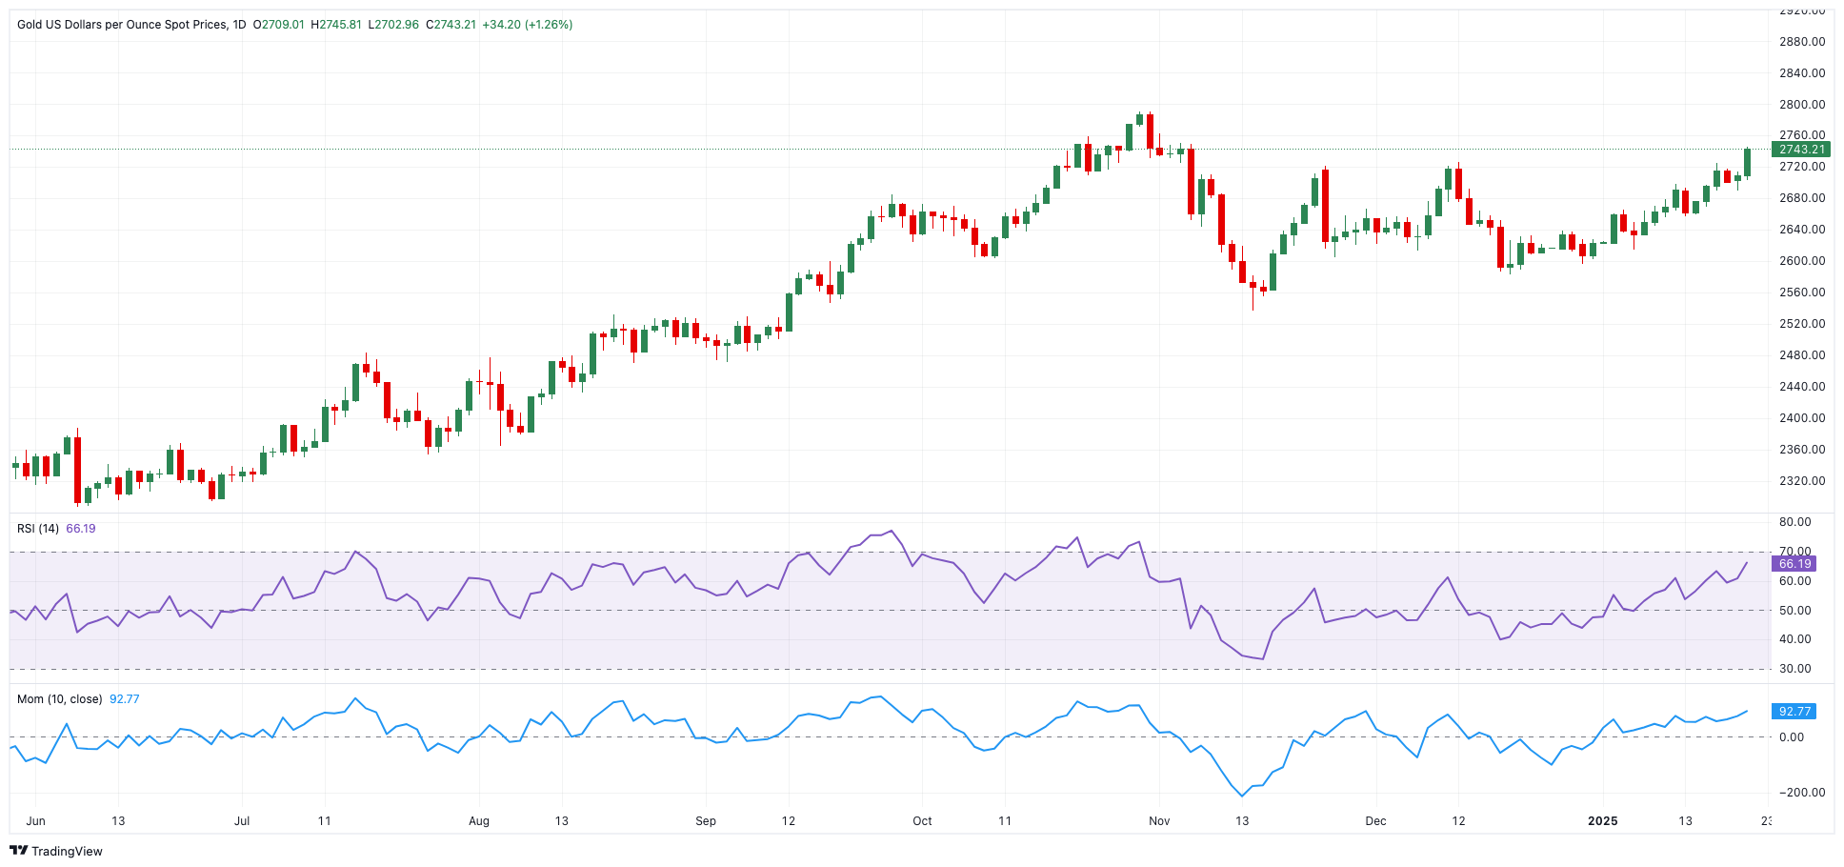Open the 1D timeframe selector in the legend
Screen dimensions: 1844x867
tap(241, 24)
